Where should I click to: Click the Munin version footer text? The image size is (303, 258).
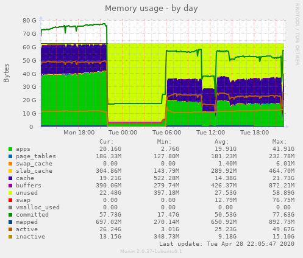(151, 252)
